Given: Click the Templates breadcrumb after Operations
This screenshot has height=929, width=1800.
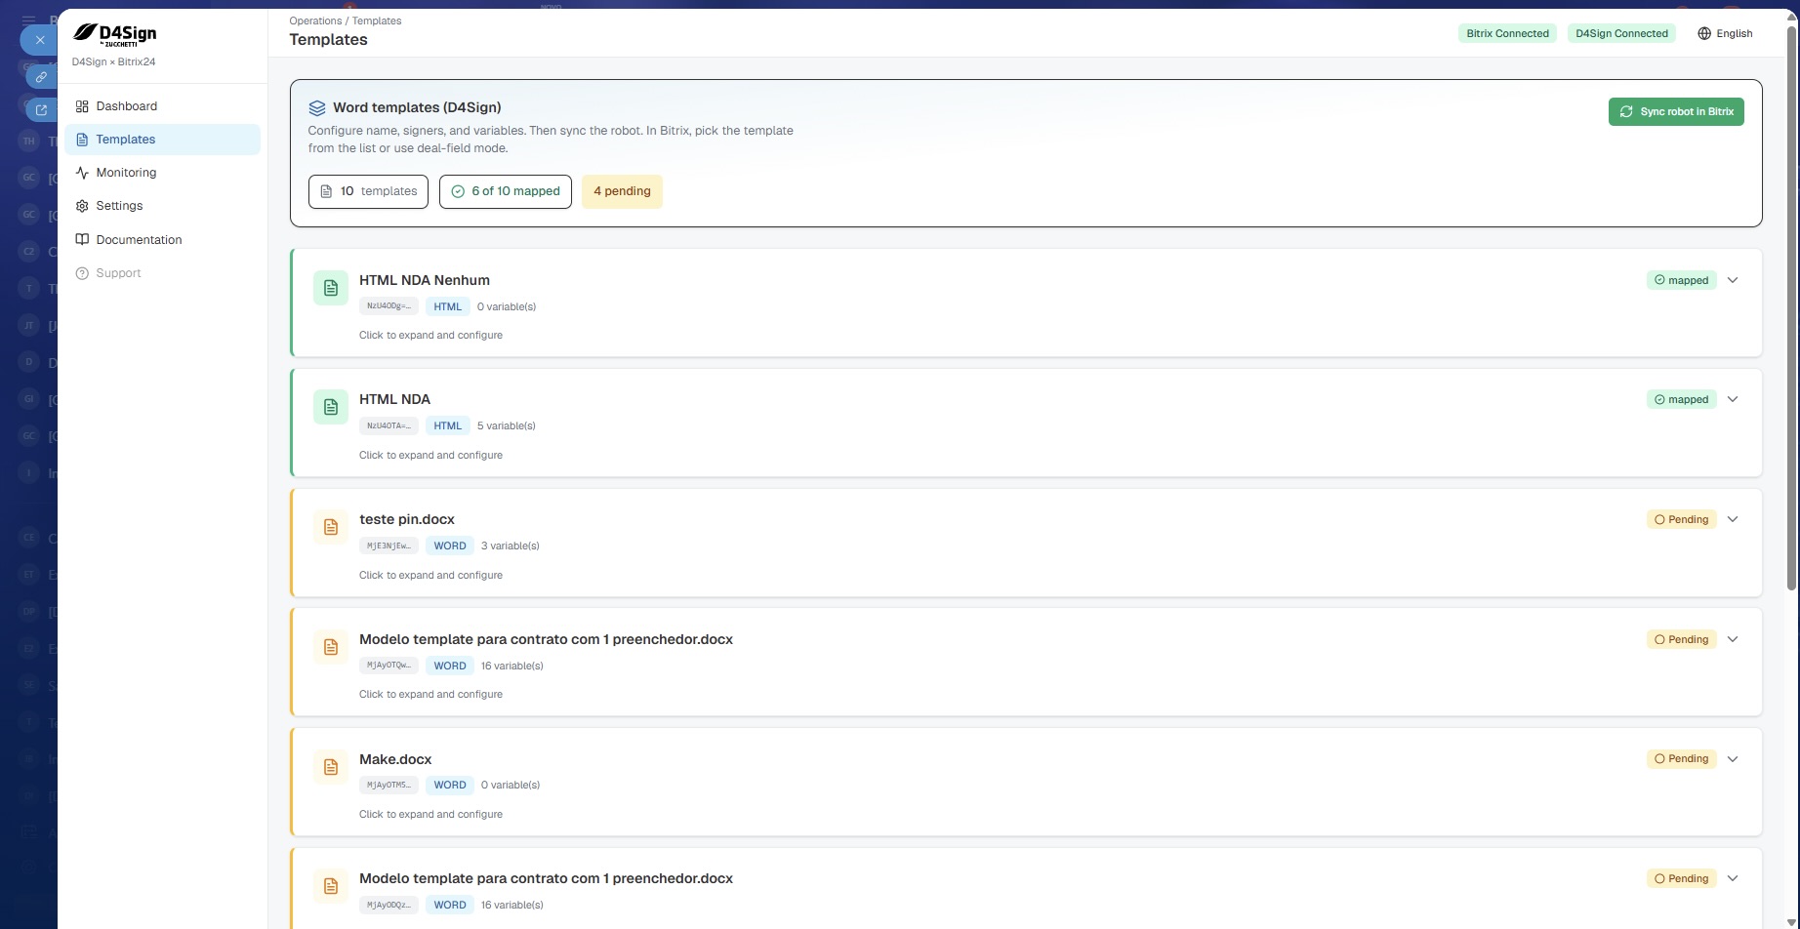Looking at the screenshot, I should coord(377,20).
